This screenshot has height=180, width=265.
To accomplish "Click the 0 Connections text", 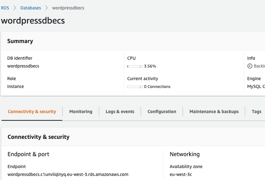I will click(157, 87).
